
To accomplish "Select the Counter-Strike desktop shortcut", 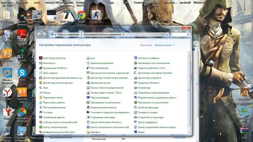I will coord(96,17).
